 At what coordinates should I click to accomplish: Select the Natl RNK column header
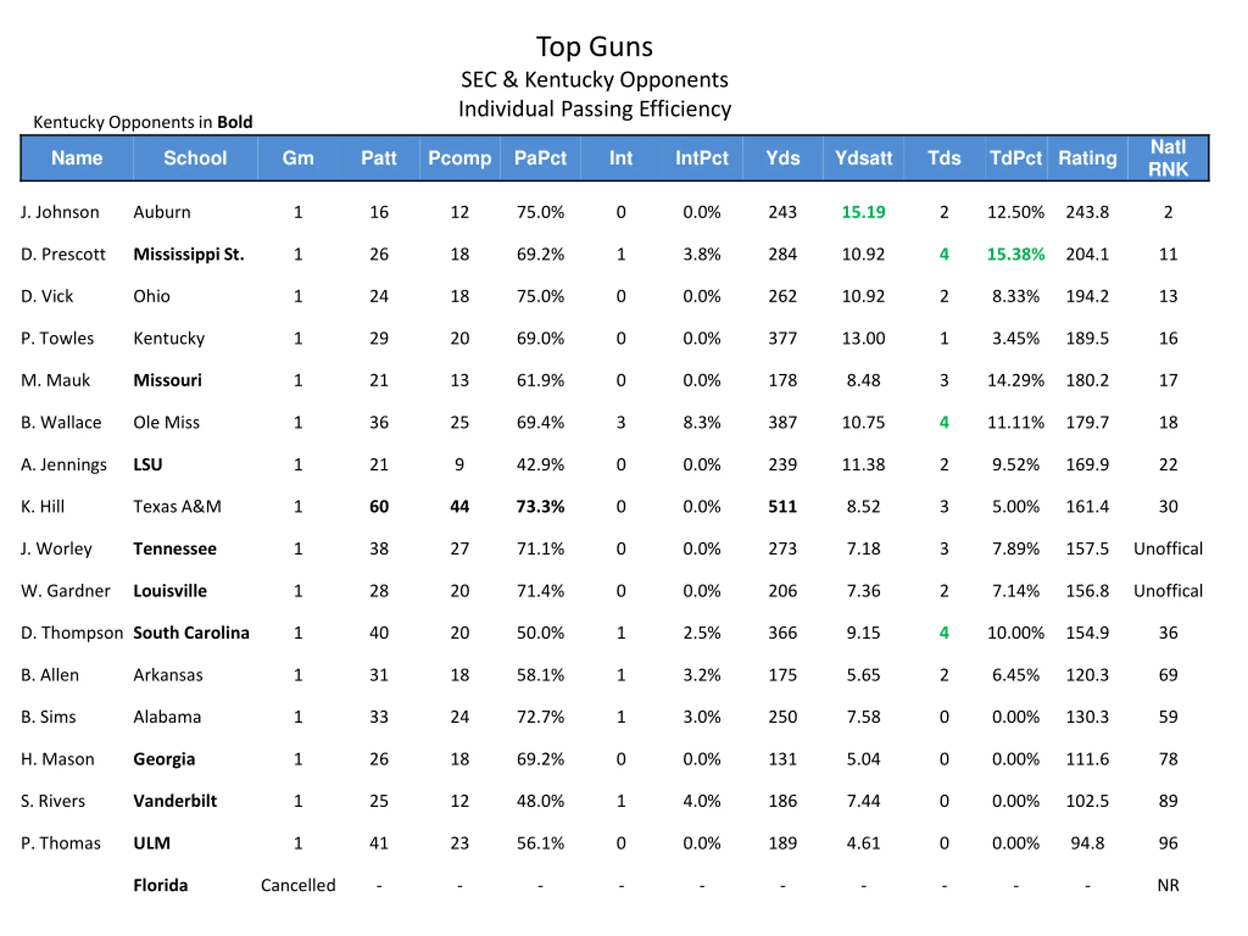point(1168,158)
